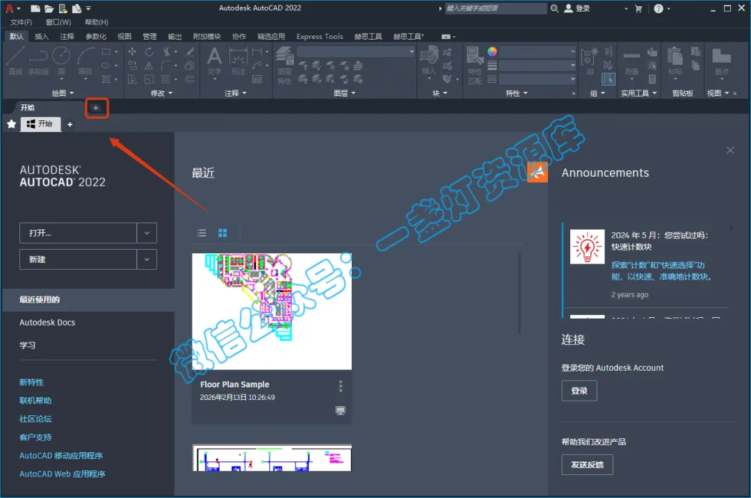The image size is (751, 498).
Task: Click the Dimension (标注) tool
Action: tap(239, 61)
